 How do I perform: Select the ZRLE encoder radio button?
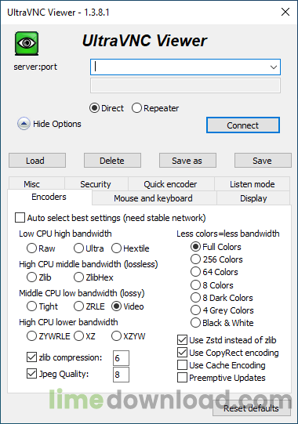point(78,306)
